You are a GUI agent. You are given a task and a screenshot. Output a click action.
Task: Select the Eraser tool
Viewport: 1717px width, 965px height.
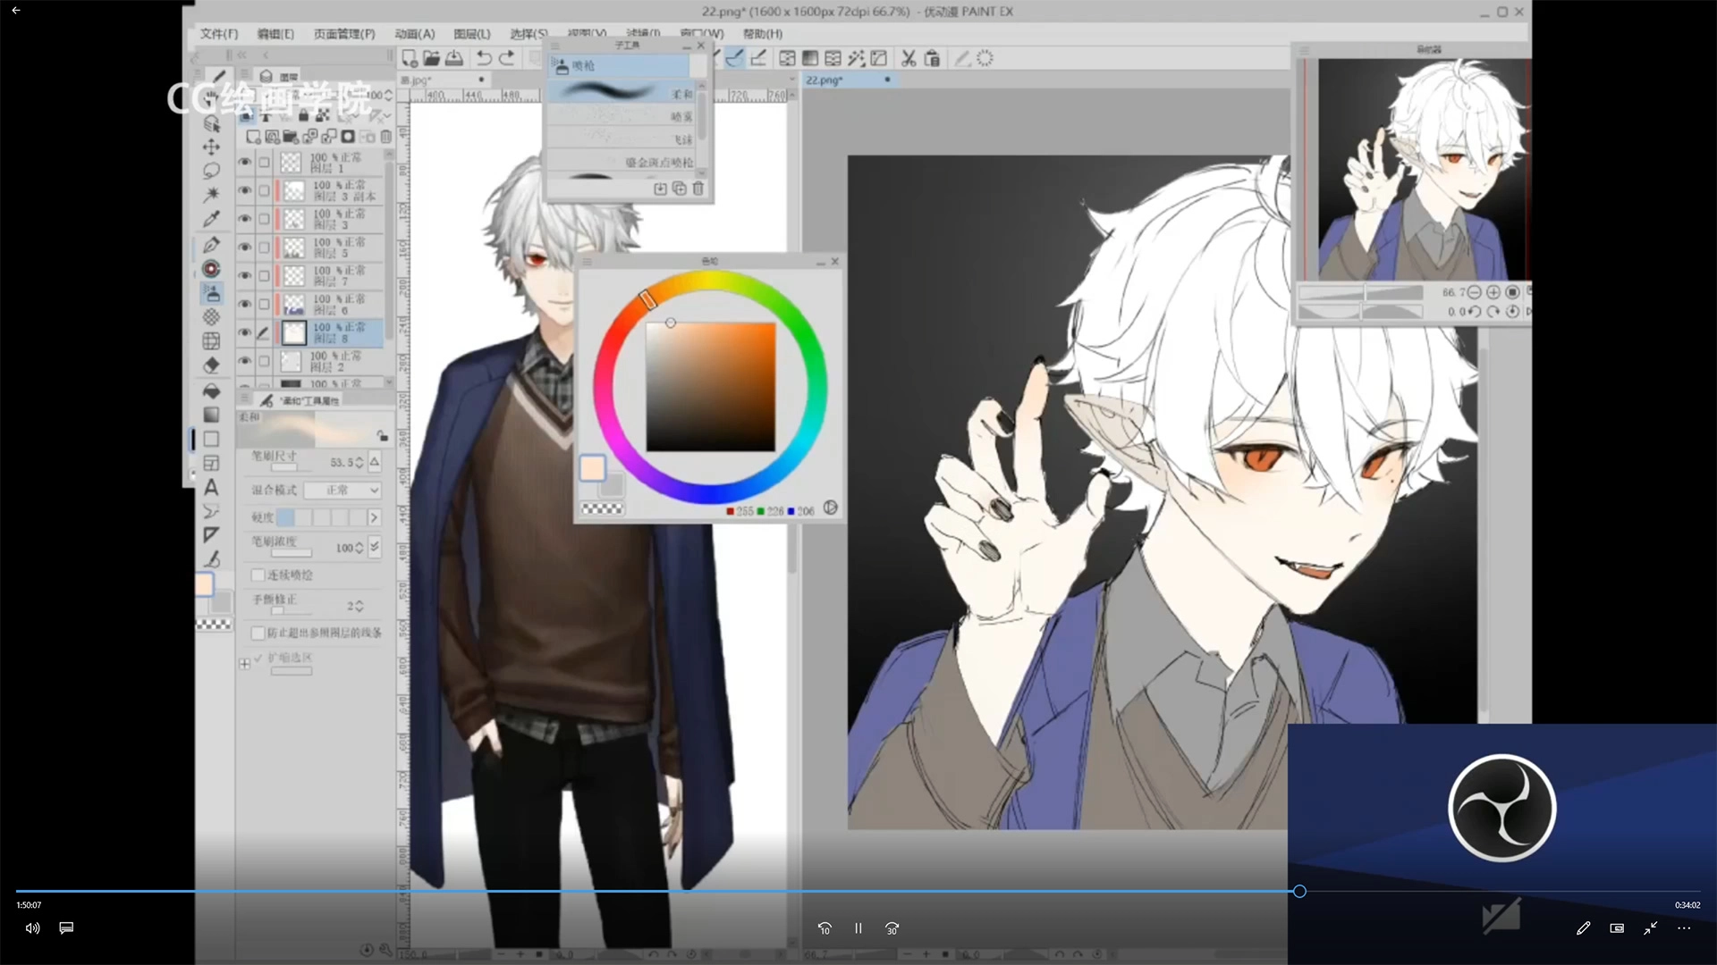pyautogui.click(x=211, y=365)
